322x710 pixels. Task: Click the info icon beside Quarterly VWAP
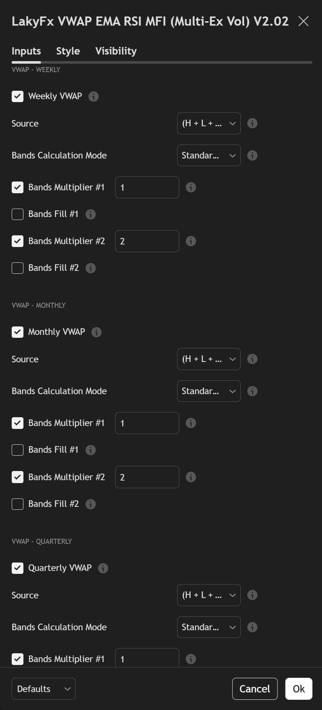(103, 568)
